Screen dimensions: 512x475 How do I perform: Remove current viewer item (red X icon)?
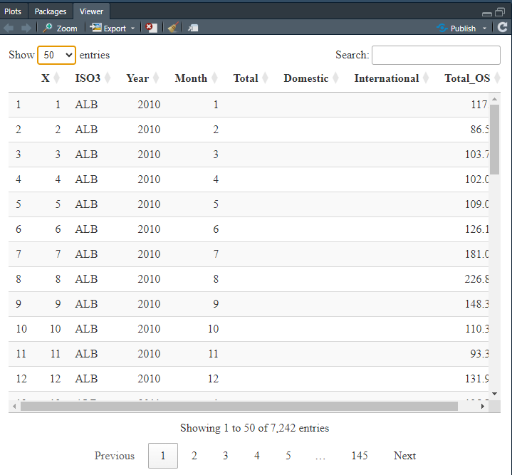[x=151, y=28]
